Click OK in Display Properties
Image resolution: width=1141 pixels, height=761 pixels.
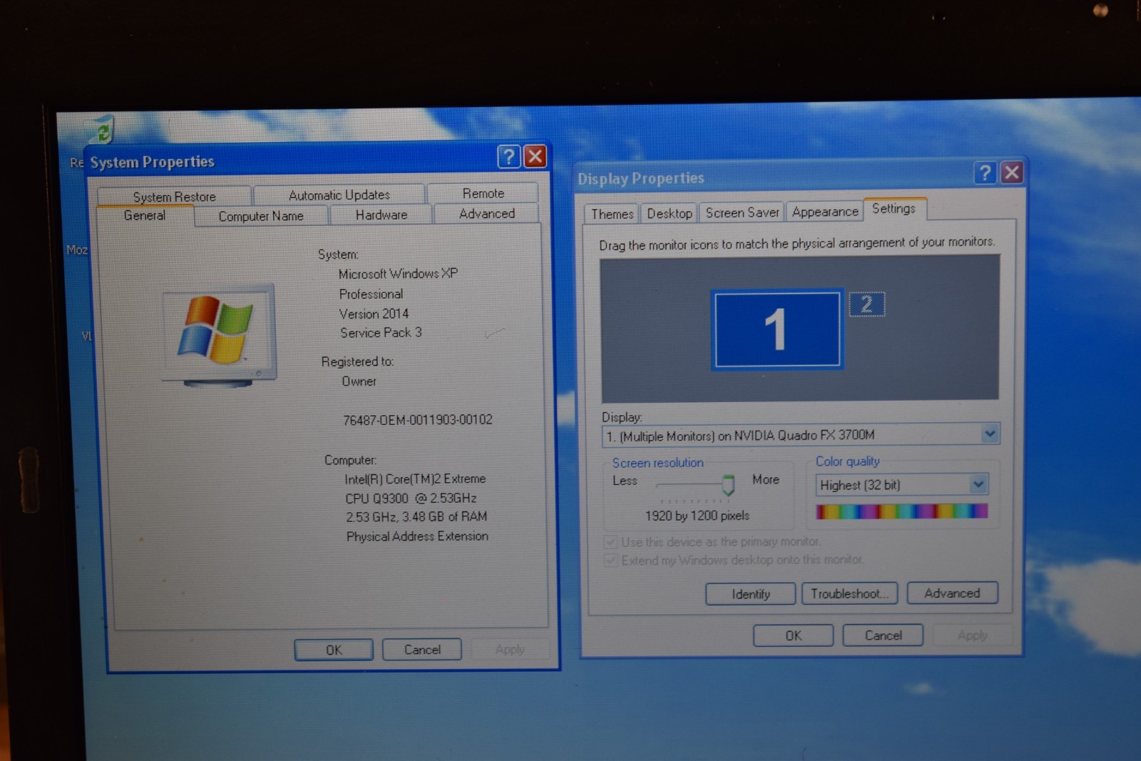(793, 635)
